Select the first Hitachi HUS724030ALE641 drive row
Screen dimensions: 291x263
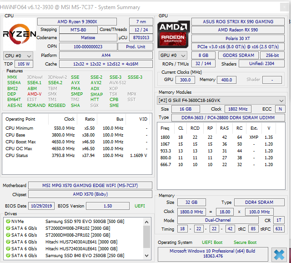tap(74, 242)
